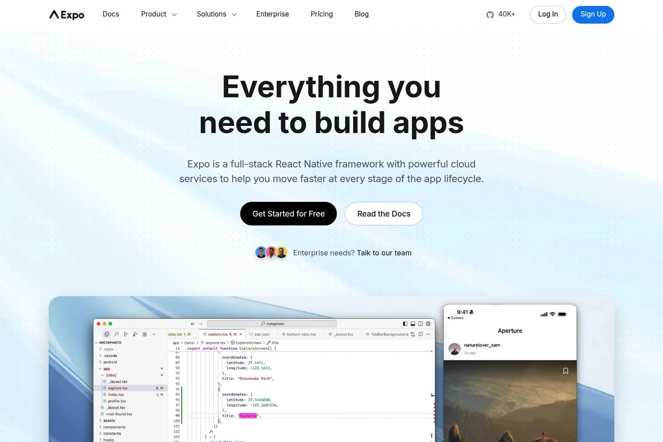The height and width of the screenshot is (442, 663).
Task: Click Get Started for Free
Action: (x=288, y=213)
